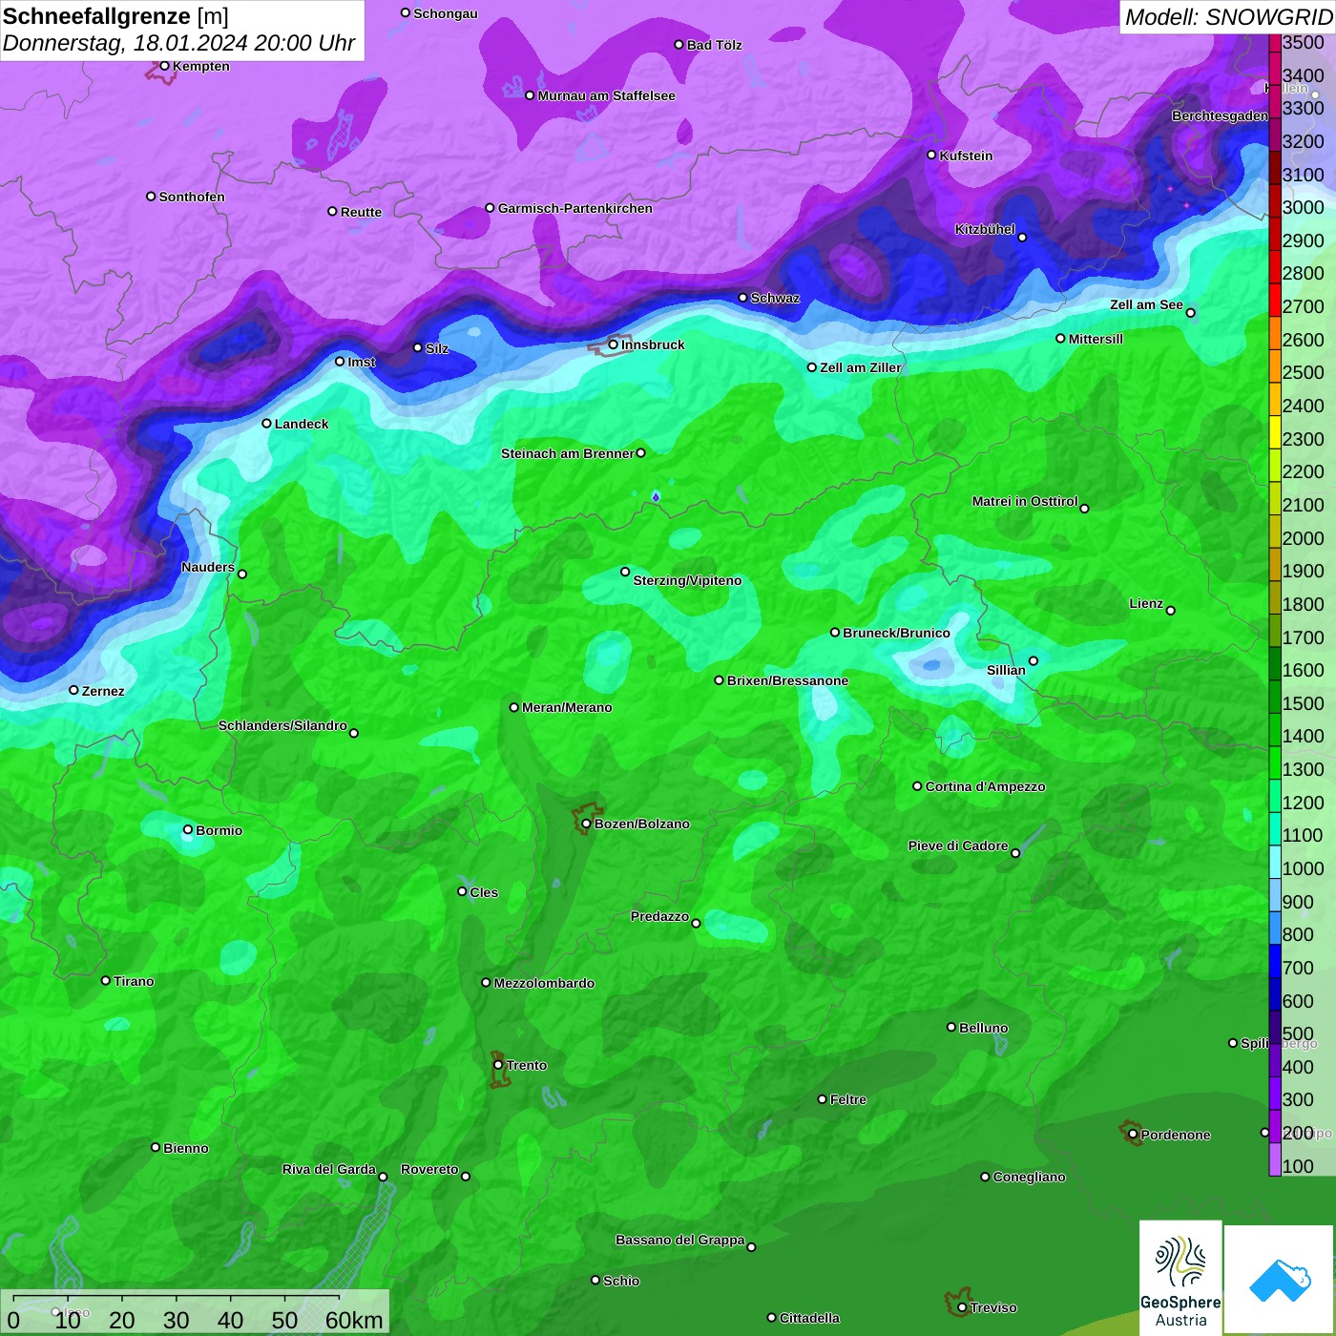Screen dimensions: 1336x1336
Task: Click the Sonthofen label
Action: (192, 197)
